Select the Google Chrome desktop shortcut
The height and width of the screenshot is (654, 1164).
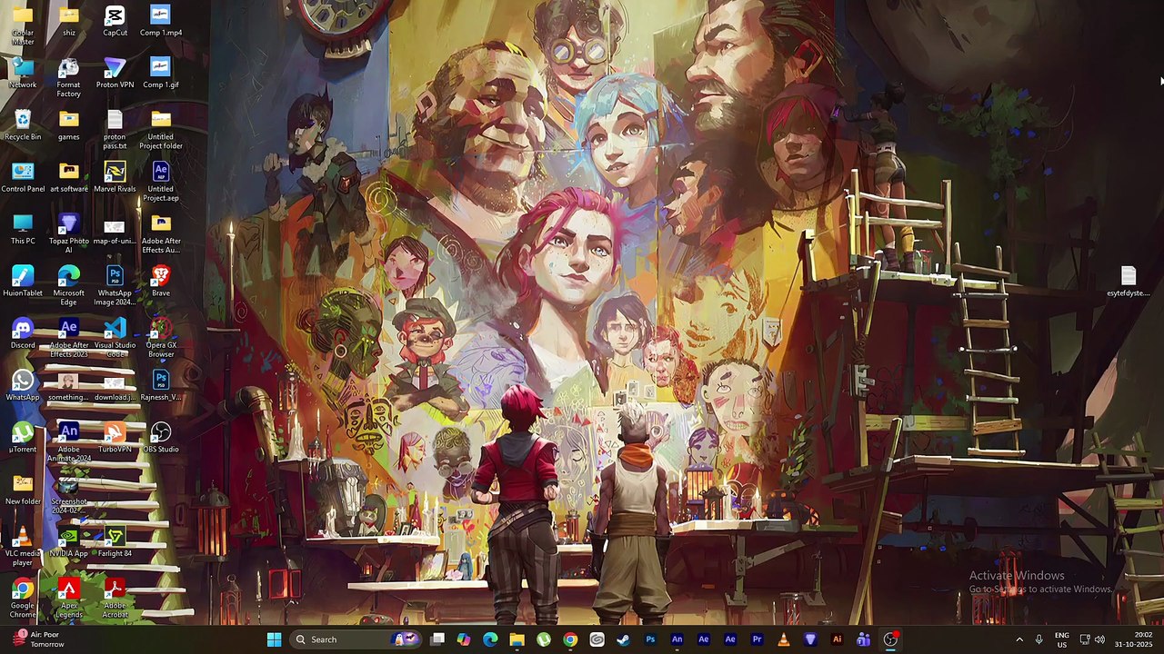coord(23,598)
